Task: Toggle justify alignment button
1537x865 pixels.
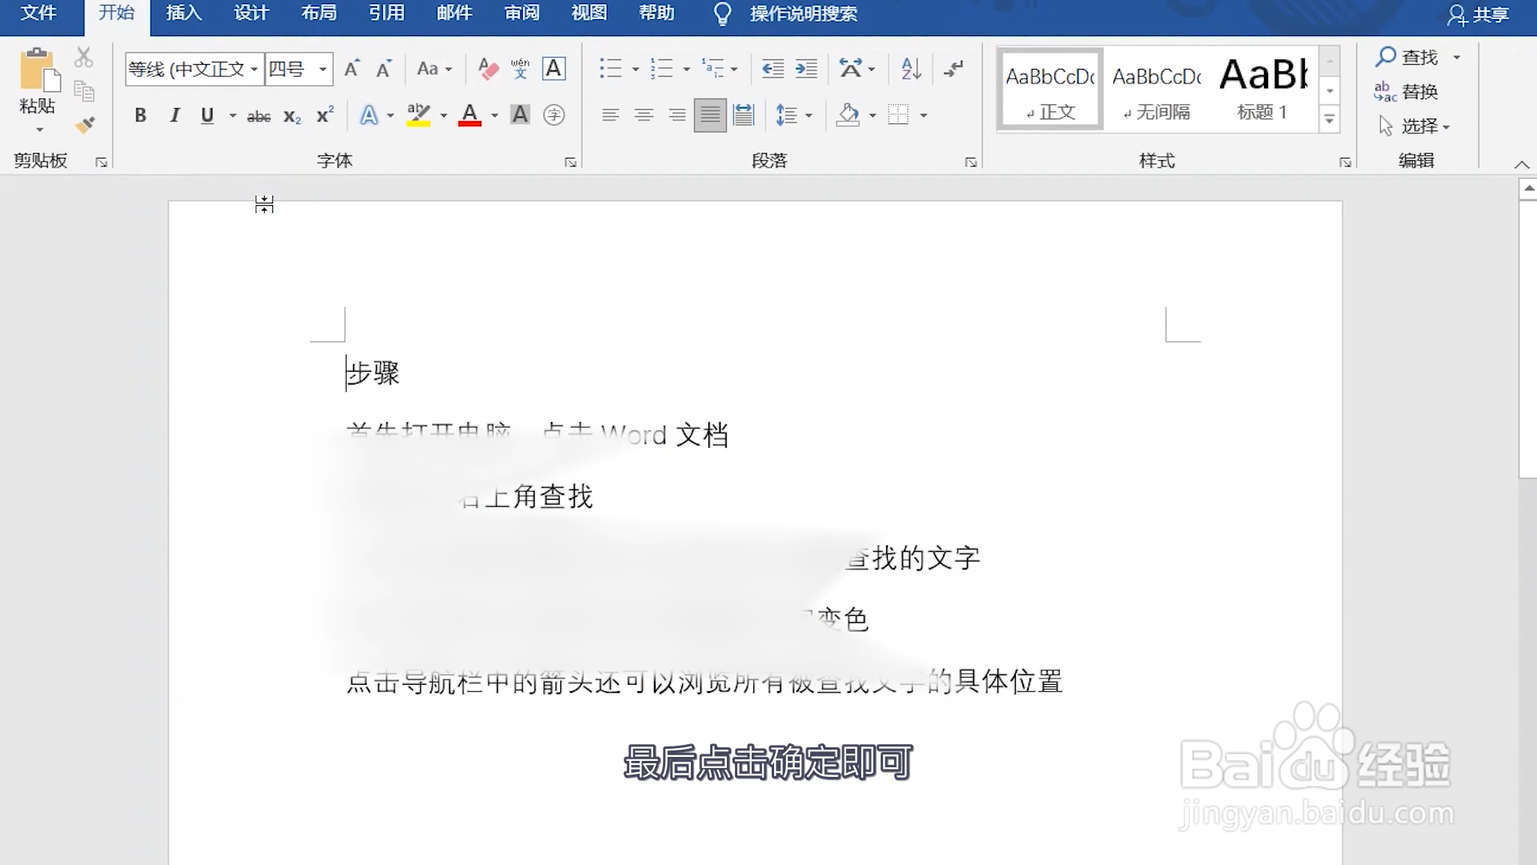Action: click(x=710, y=115)
